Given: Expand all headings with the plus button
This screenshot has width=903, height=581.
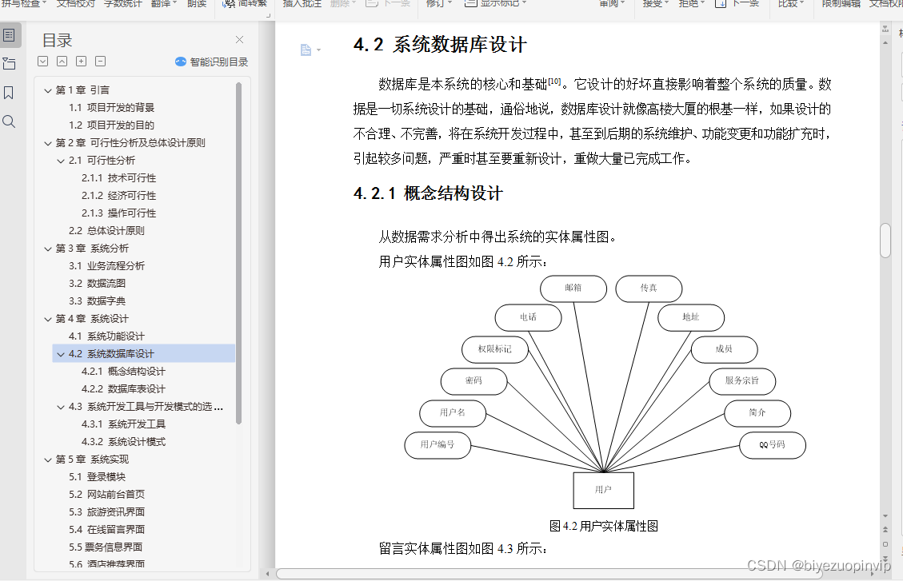Looking at the screenshot, I should 82,61.
